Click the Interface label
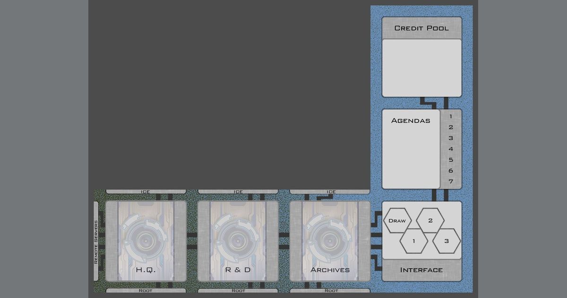The image size is (567, 298). pos(421,270)
